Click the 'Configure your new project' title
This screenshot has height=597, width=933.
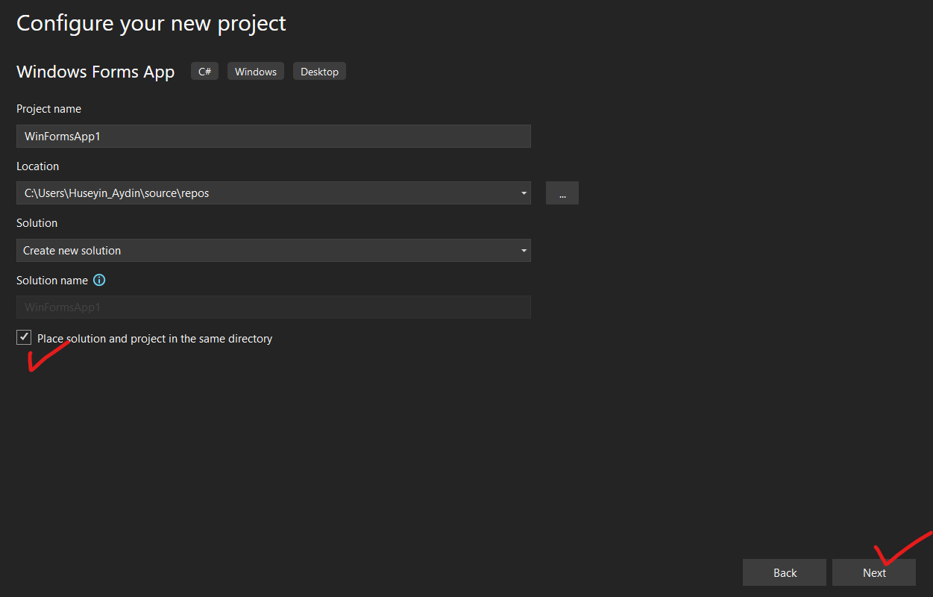tap(151, 23)
